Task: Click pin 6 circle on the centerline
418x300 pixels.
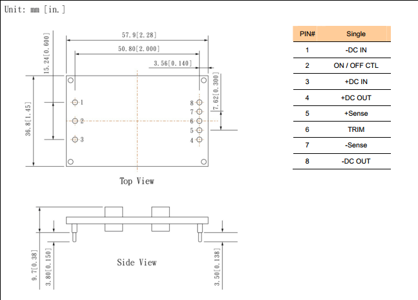Action: point(200,121)
